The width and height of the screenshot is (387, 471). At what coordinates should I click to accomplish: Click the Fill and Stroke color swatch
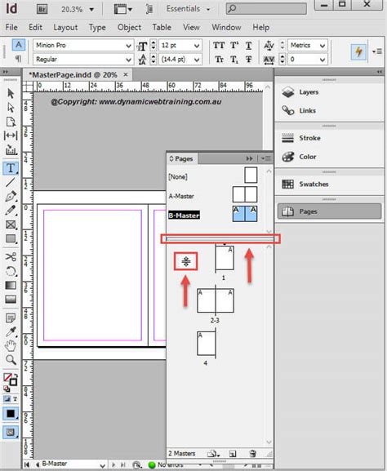(10, 380)
